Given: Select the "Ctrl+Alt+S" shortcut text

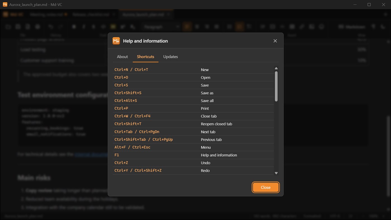Looking at the screenshot, I should click(125, 101).
